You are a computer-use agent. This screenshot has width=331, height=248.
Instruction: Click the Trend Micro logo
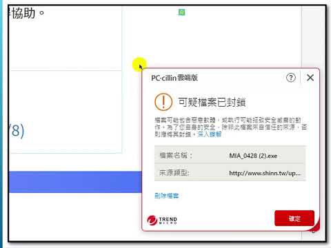[x=162, y=220]
